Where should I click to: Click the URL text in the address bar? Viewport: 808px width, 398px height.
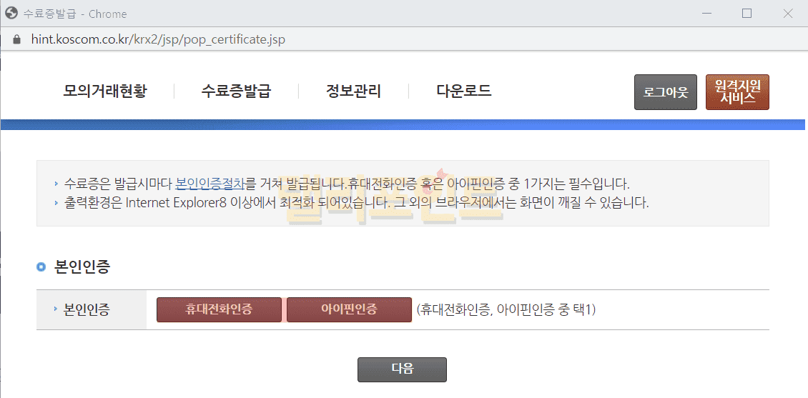coord(158,39)
